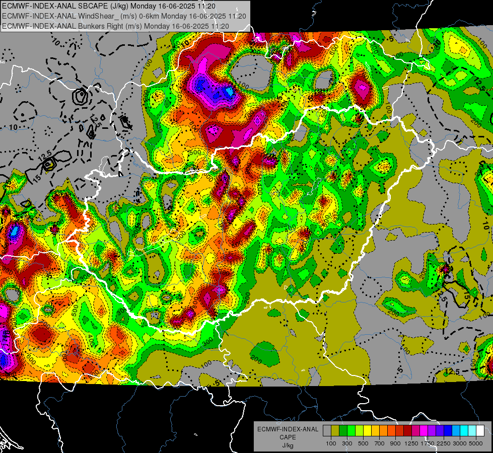The width and height of the screenshot is (493, 453).
Task: Select the azure swatch before 3000
Action: coord(456,431)
